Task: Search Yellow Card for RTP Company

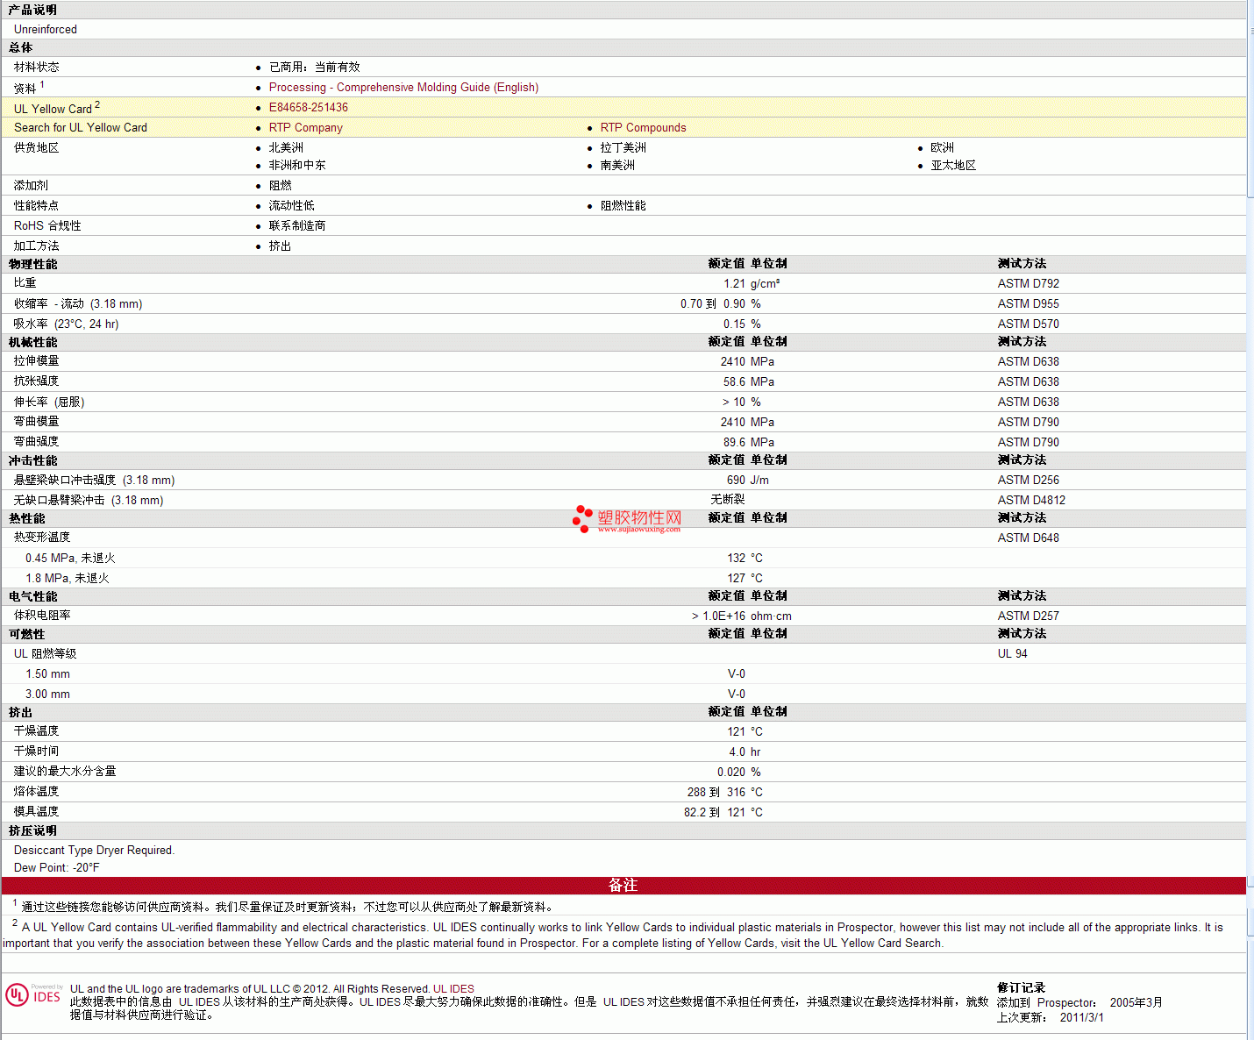Action: 305,128
